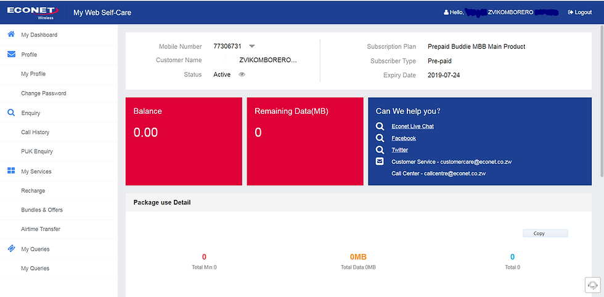
Task: Click the expiry date 2019-07-24
Action: [x=444, y=75]
